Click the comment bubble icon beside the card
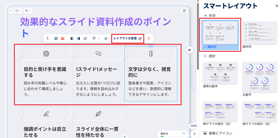The width and height of the screenshot is (280, 138). click(190, 50)
